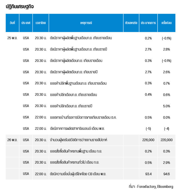
Task: Select the ยอดขายบ้านที่รอการปิดการขาย event
Action: [x=83, y=117]
